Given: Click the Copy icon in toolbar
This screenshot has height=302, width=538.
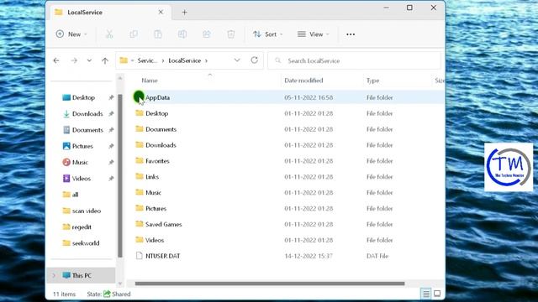Looking at the screenshot, I should click(x=134, y=34).
